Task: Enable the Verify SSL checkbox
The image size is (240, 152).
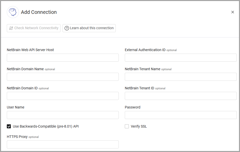Action: [x=127, y=126]
